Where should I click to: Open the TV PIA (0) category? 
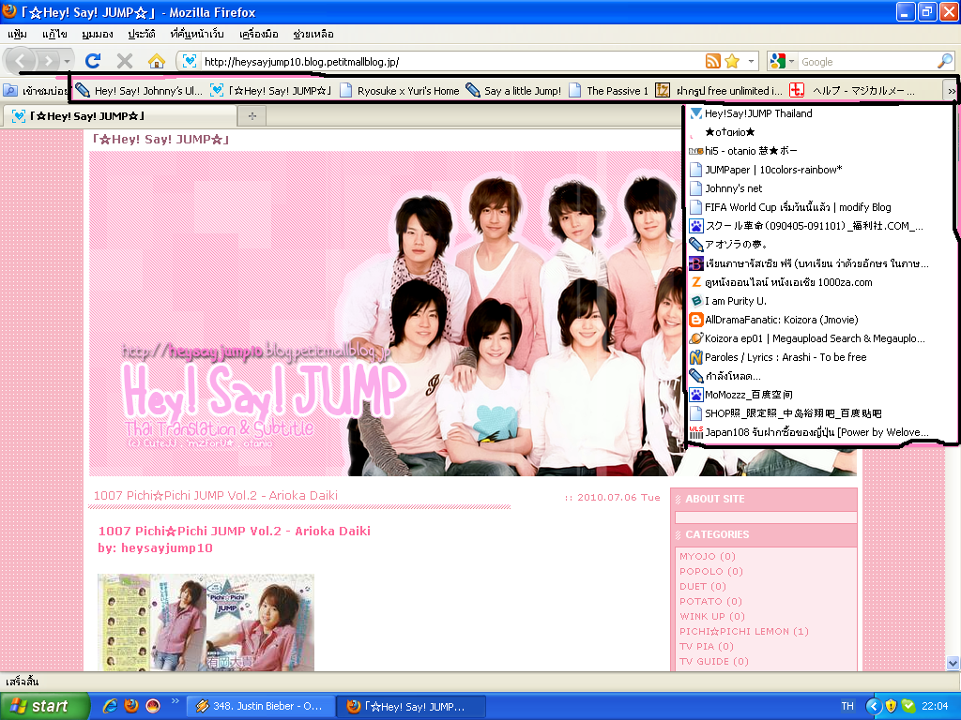706,646
